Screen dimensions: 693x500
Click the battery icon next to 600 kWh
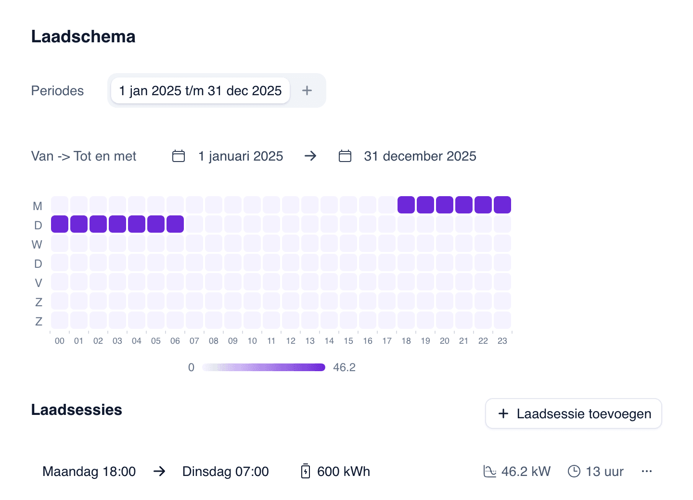(306, 471)
